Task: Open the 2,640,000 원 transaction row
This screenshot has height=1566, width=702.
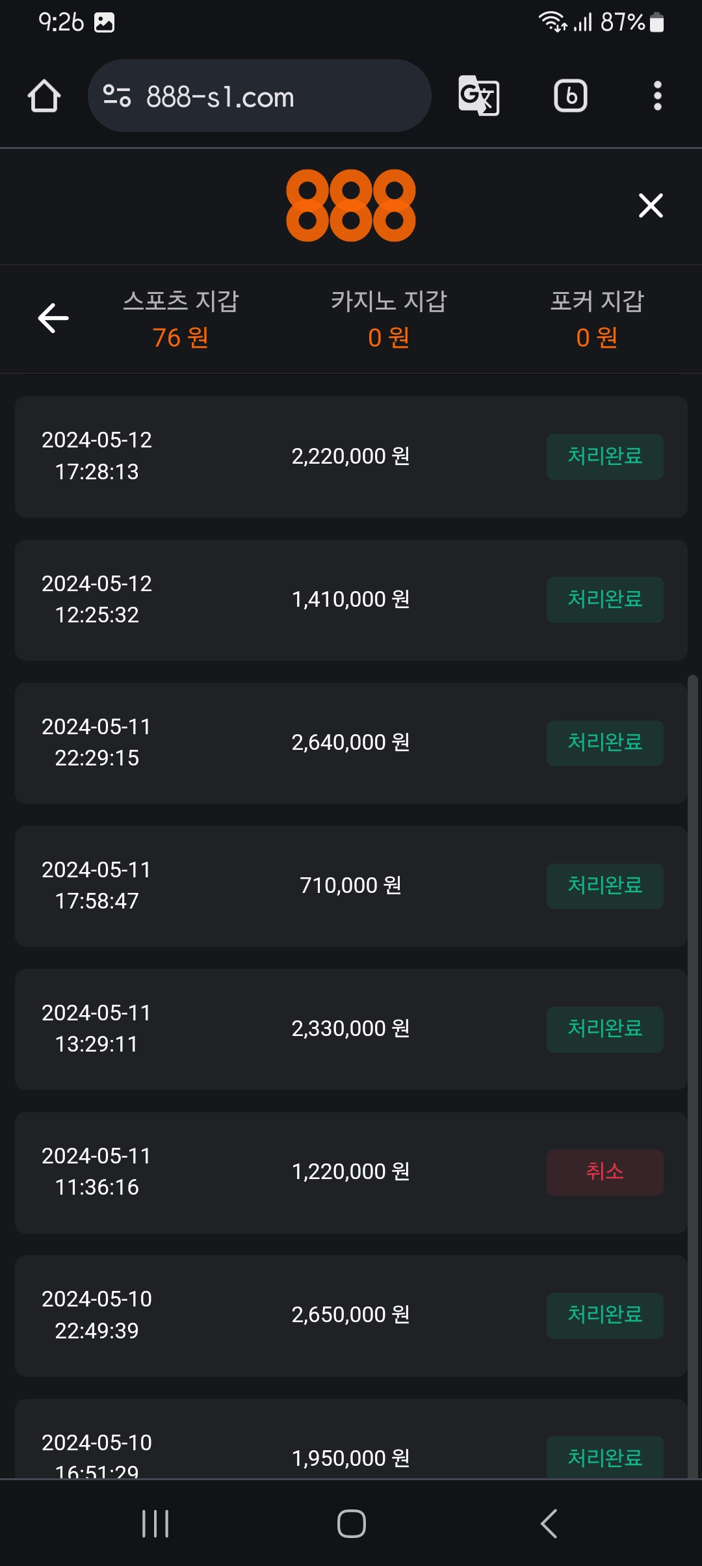Action: click(351, 743)
